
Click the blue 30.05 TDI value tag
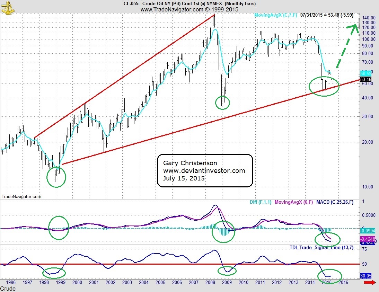click(x=366, y=276)
